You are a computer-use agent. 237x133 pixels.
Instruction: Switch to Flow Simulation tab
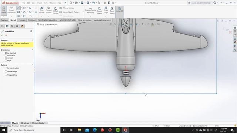click(x=85, y=20)
